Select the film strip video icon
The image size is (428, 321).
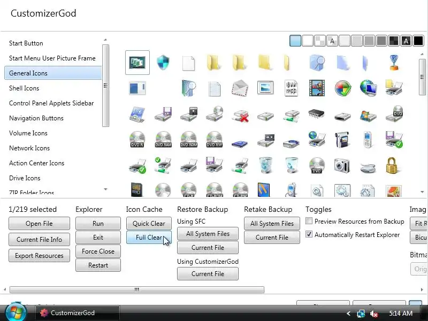pyautogui.click(x=317, y=88)
